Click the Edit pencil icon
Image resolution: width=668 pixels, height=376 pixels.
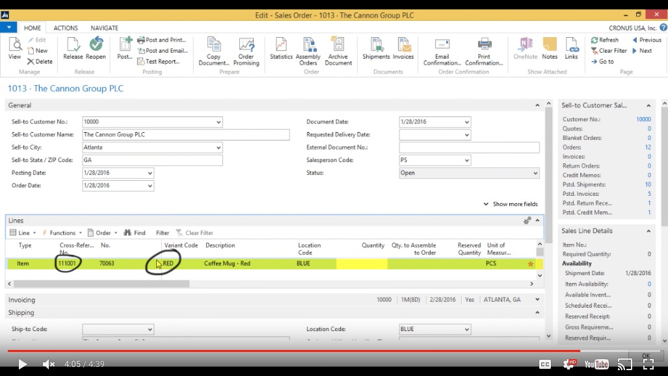36,40
